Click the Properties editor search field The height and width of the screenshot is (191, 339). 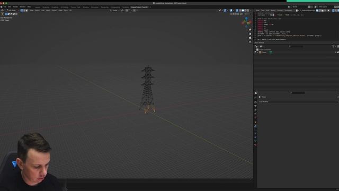[x=298, y=93]
